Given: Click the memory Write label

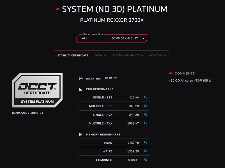Looking at the screenshot, I should pyautogui.click(x=107, y=151).
